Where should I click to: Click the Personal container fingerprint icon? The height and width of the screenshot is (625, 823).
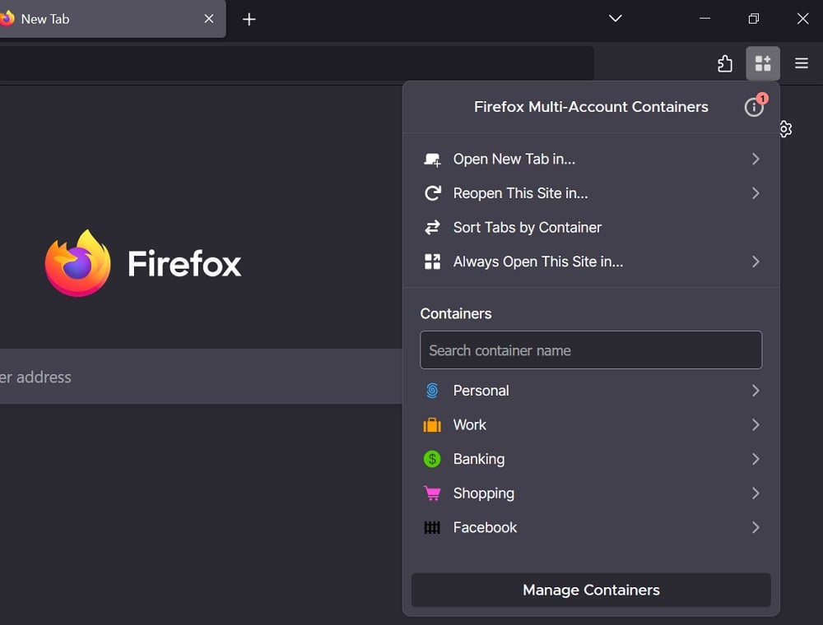(432, 391)
